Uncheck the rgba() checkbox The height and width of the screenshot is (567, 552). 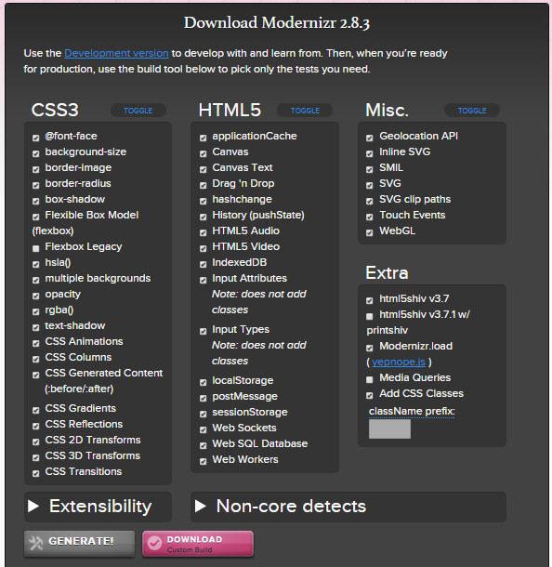pyautogui.click(x=36, y=311)
